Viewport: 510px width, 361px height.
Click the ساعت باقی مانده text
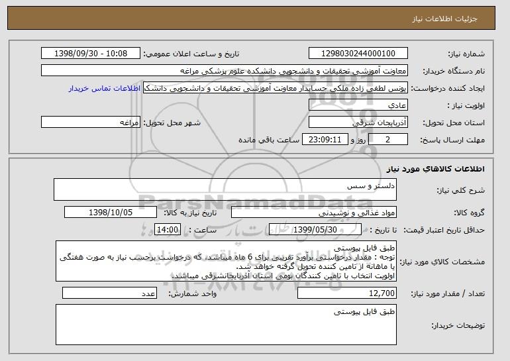(269, 140)
